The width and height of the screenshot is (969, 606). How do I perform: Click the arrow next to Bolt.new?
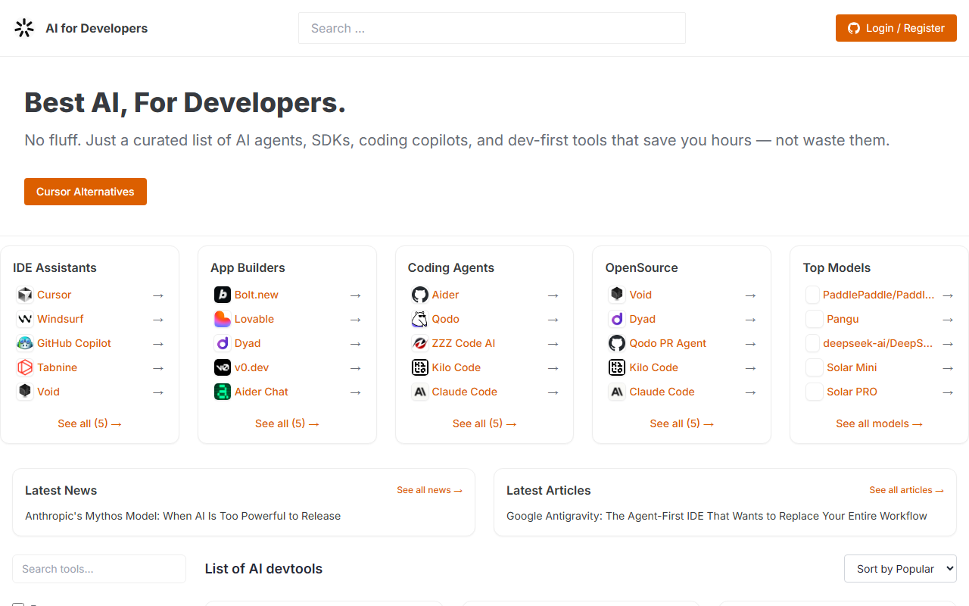pos(356,295)
